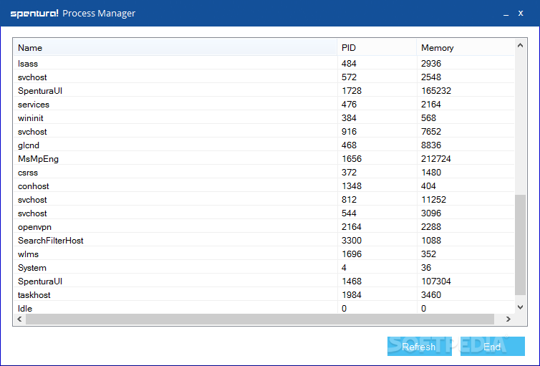Minimize the Process Manager window
The width and height of the screenshot is (540, 366).
[x=506, y=14]
